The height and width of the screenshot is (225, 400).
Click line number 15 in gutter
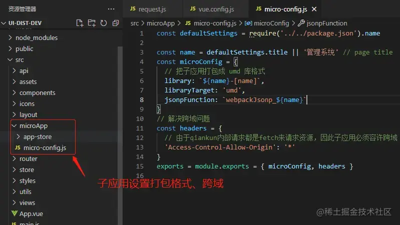click(x=140, y=166)
